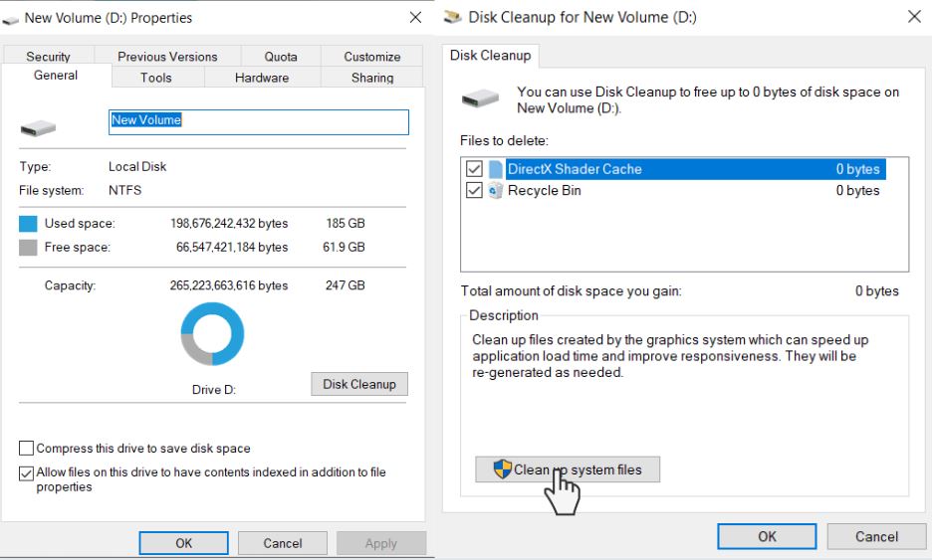Image resolution: width=932 pixels, height=560 pixels.
Task: Click the drive icon in Disk Cleanup description
Action: click(481, 98)
